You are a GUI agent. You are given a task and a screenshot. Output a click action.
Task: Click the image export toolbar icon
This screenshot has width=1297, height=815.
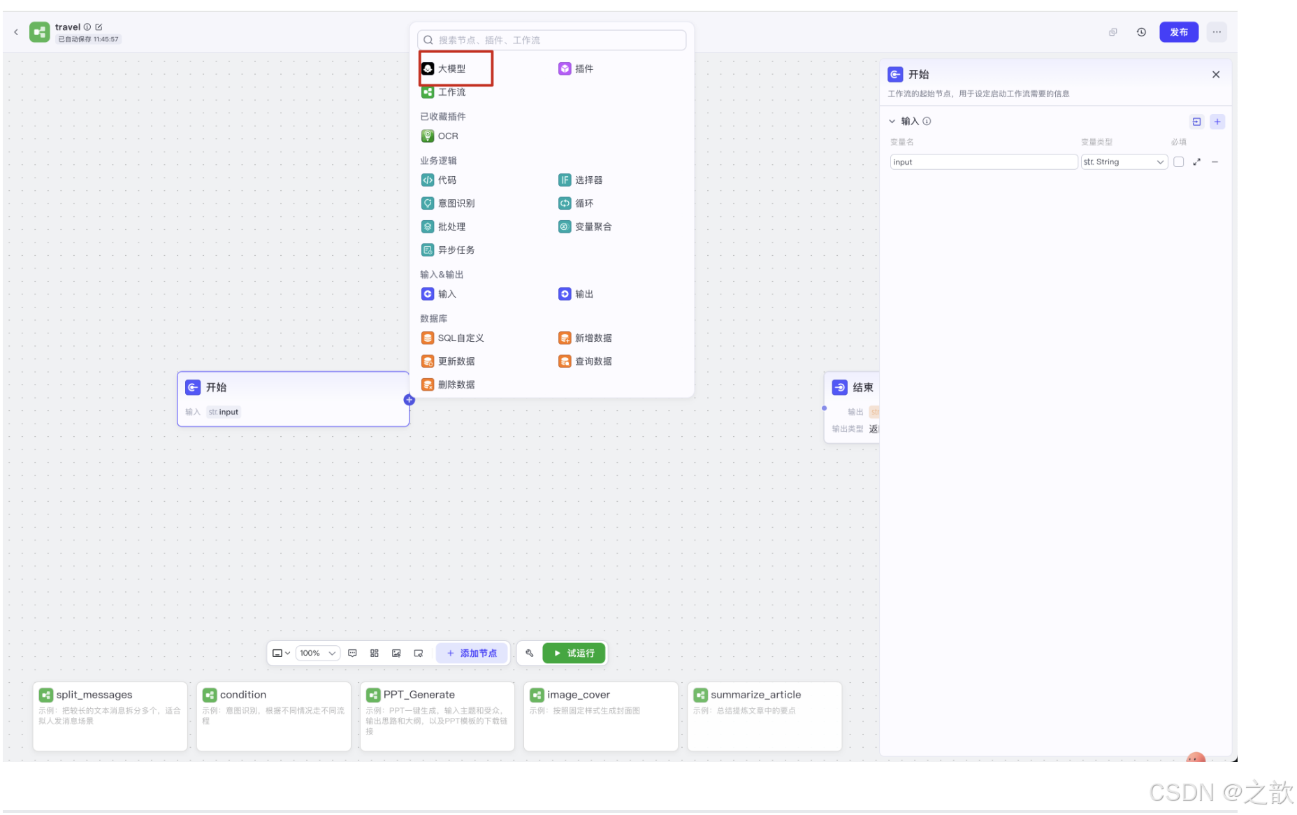point(396,654)
